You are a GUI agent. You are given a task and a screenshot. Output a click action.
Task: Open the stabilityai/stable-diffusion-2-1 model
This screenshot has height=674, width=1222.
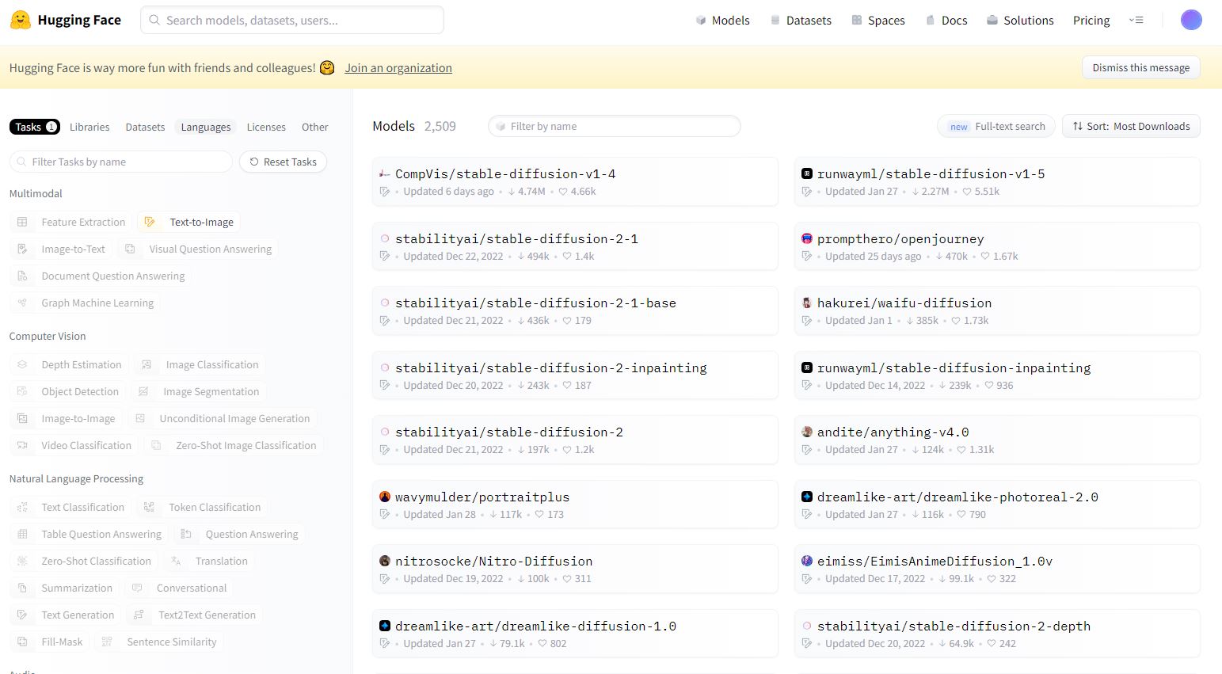click(575, 246)
